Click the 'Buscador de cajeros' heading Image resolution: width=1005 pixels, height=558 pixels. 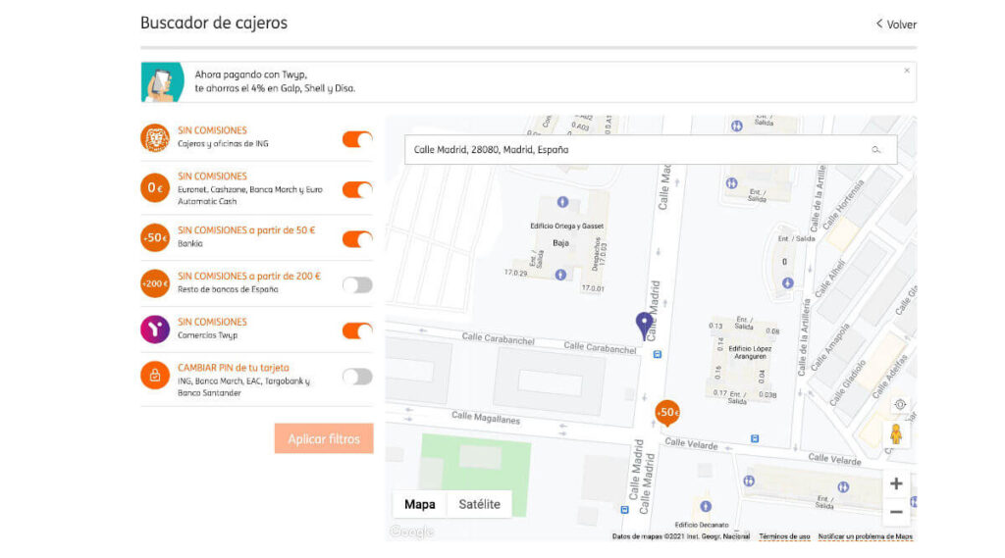214,24
